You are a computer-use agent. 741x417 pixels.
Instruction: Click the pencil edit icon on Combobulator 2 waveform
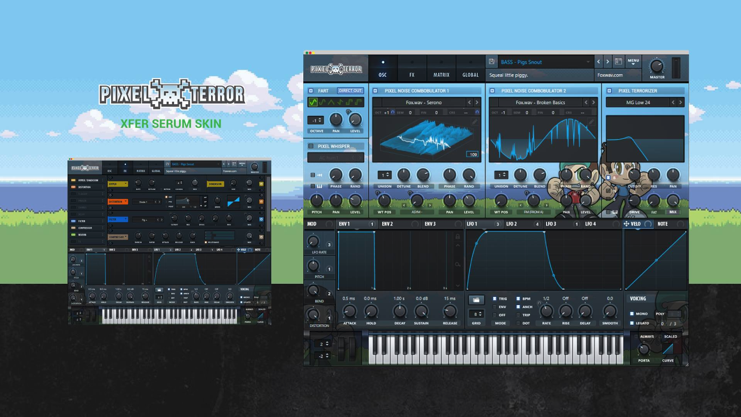(591, 121)
